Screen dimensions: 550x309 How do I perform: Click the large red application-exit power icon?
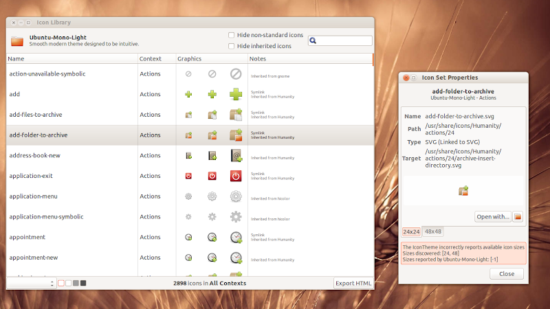(x=236, y=176)
